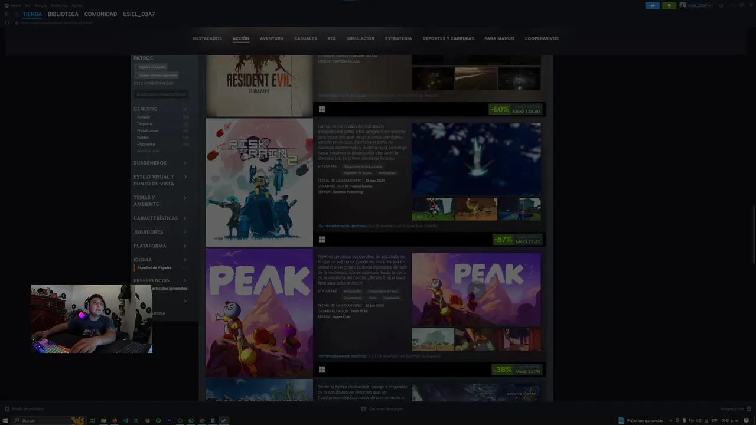Select Risk of Rain 2 main screenshot
756x425 pixels.
pyautogui.click(x=476, y=159)
